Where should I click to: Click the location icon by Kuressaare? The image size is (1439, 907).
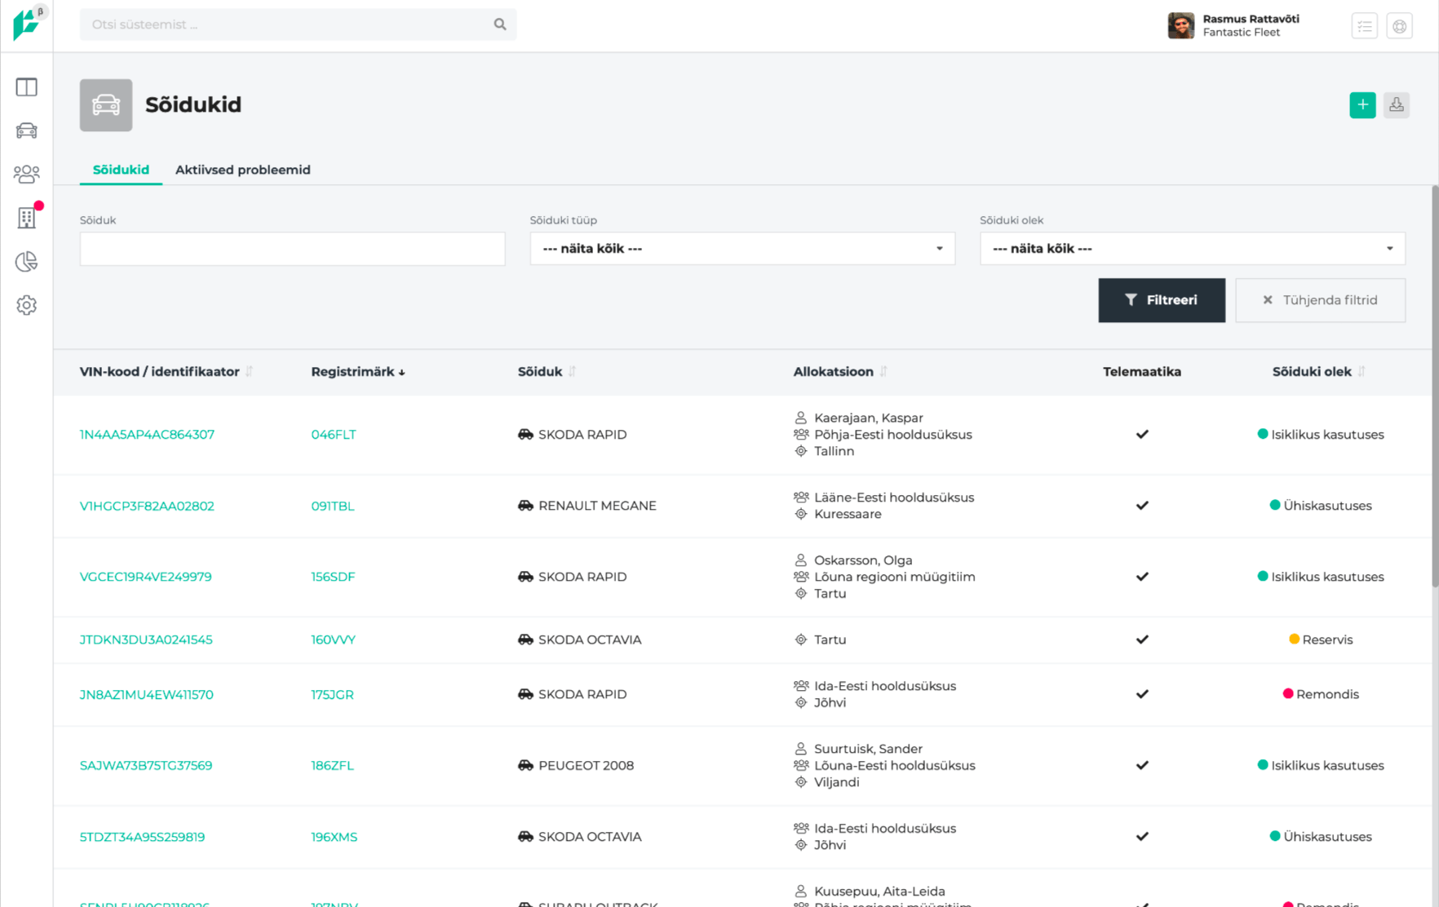coord(800,514)
